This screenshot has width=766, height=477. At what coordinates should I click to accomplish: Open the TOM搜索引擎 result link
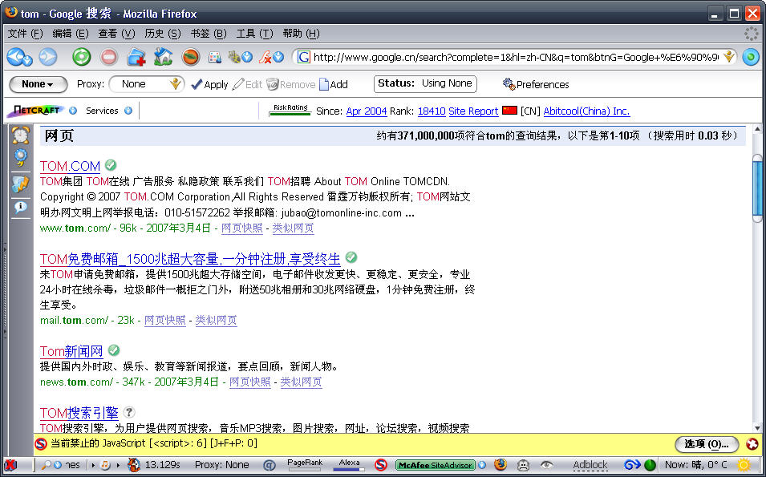click(x=79, y=413)
